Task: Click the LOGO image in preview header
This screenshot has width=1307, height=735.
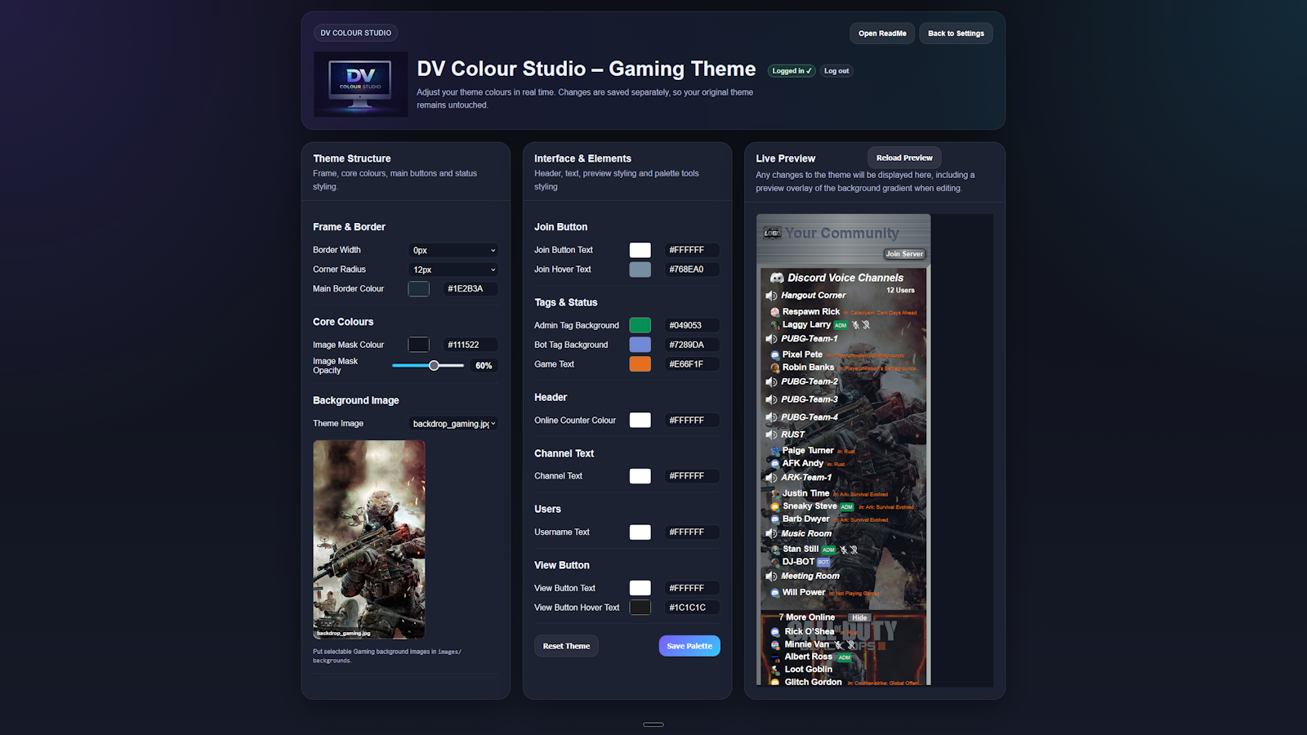Action: 773,234
